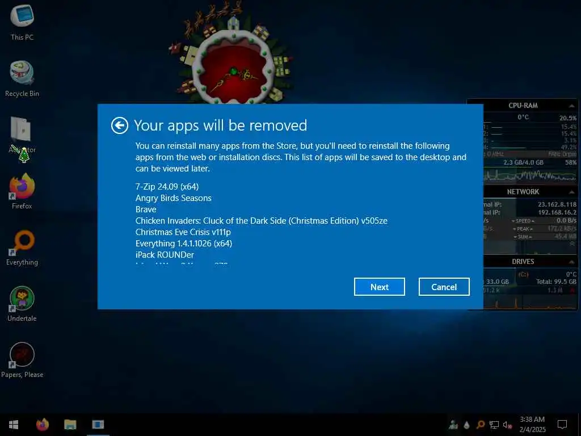The height and width of the screenshot is (436, 581).
Task: Cancel the reset dialog
Action: tap(444, 287)
